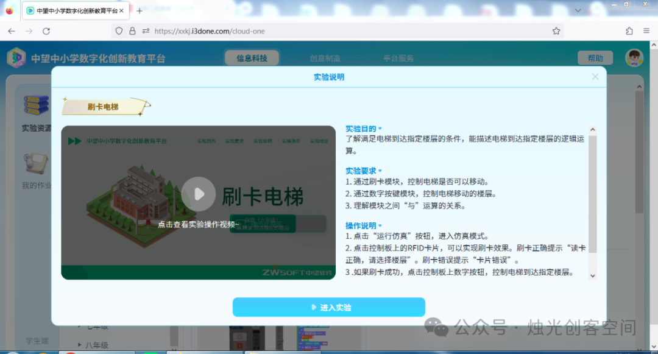Screen dimensions: 658x354
Task: Reload the page
Action: pyautogui.click(x=46, y=31)
